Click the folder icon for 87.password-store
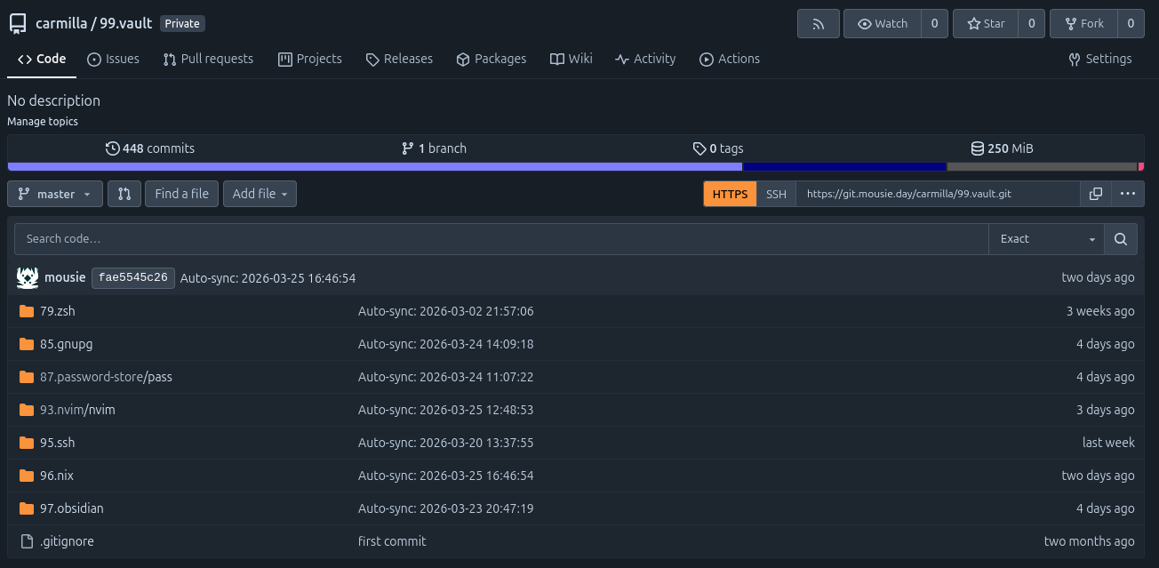 click(x=26, y=377)
